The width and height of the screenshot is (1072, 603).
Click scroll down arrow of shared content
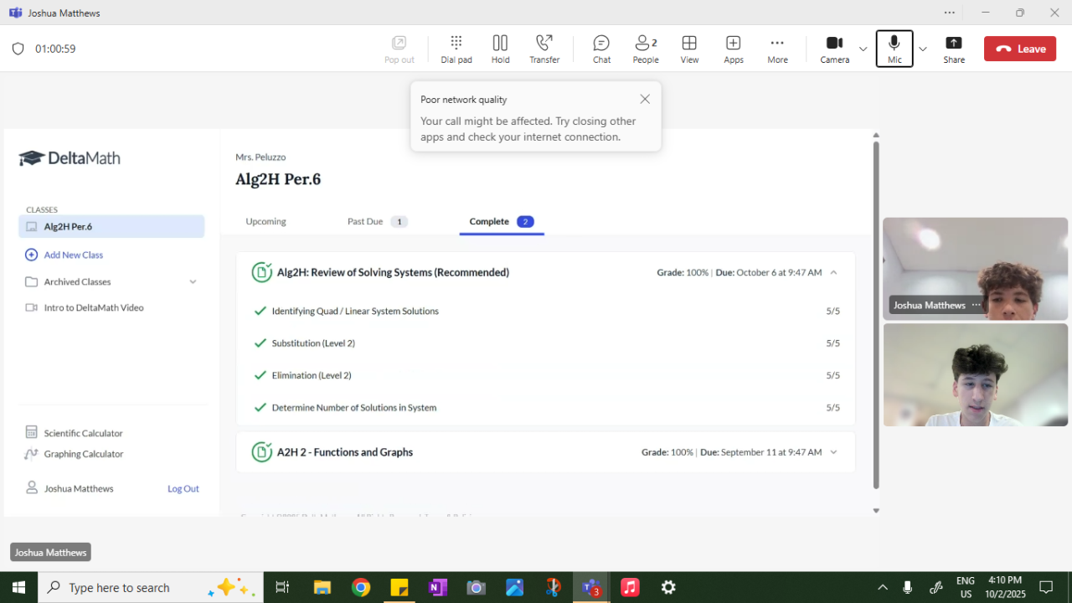tap(876, 510)
